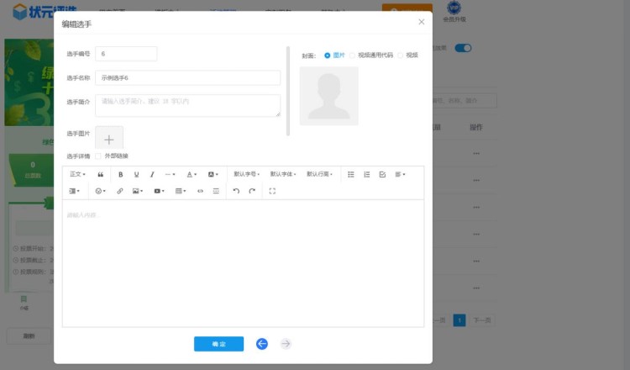Check the 外部链接 checkbox

pos(99,156)
